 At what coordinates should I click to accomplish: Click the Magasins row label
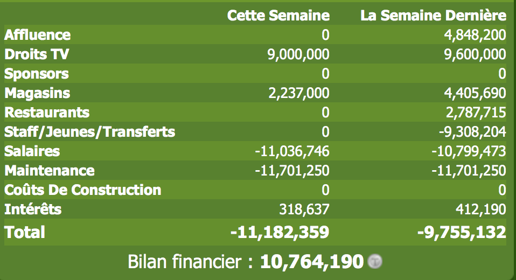point(37,93)
